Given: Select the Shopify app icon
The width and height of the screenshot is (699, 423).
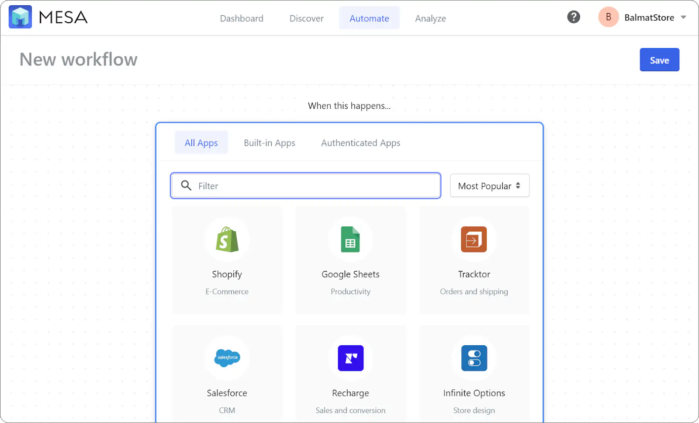Looking at the screenshot, I should pyautogui.click(x=227, y=239).
